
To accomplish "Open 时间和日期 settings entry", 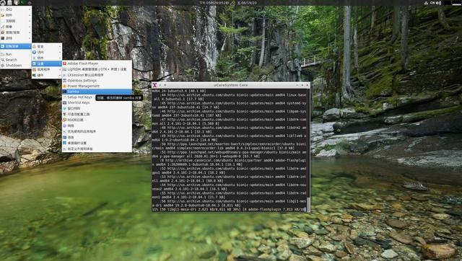I will (97, 120).
